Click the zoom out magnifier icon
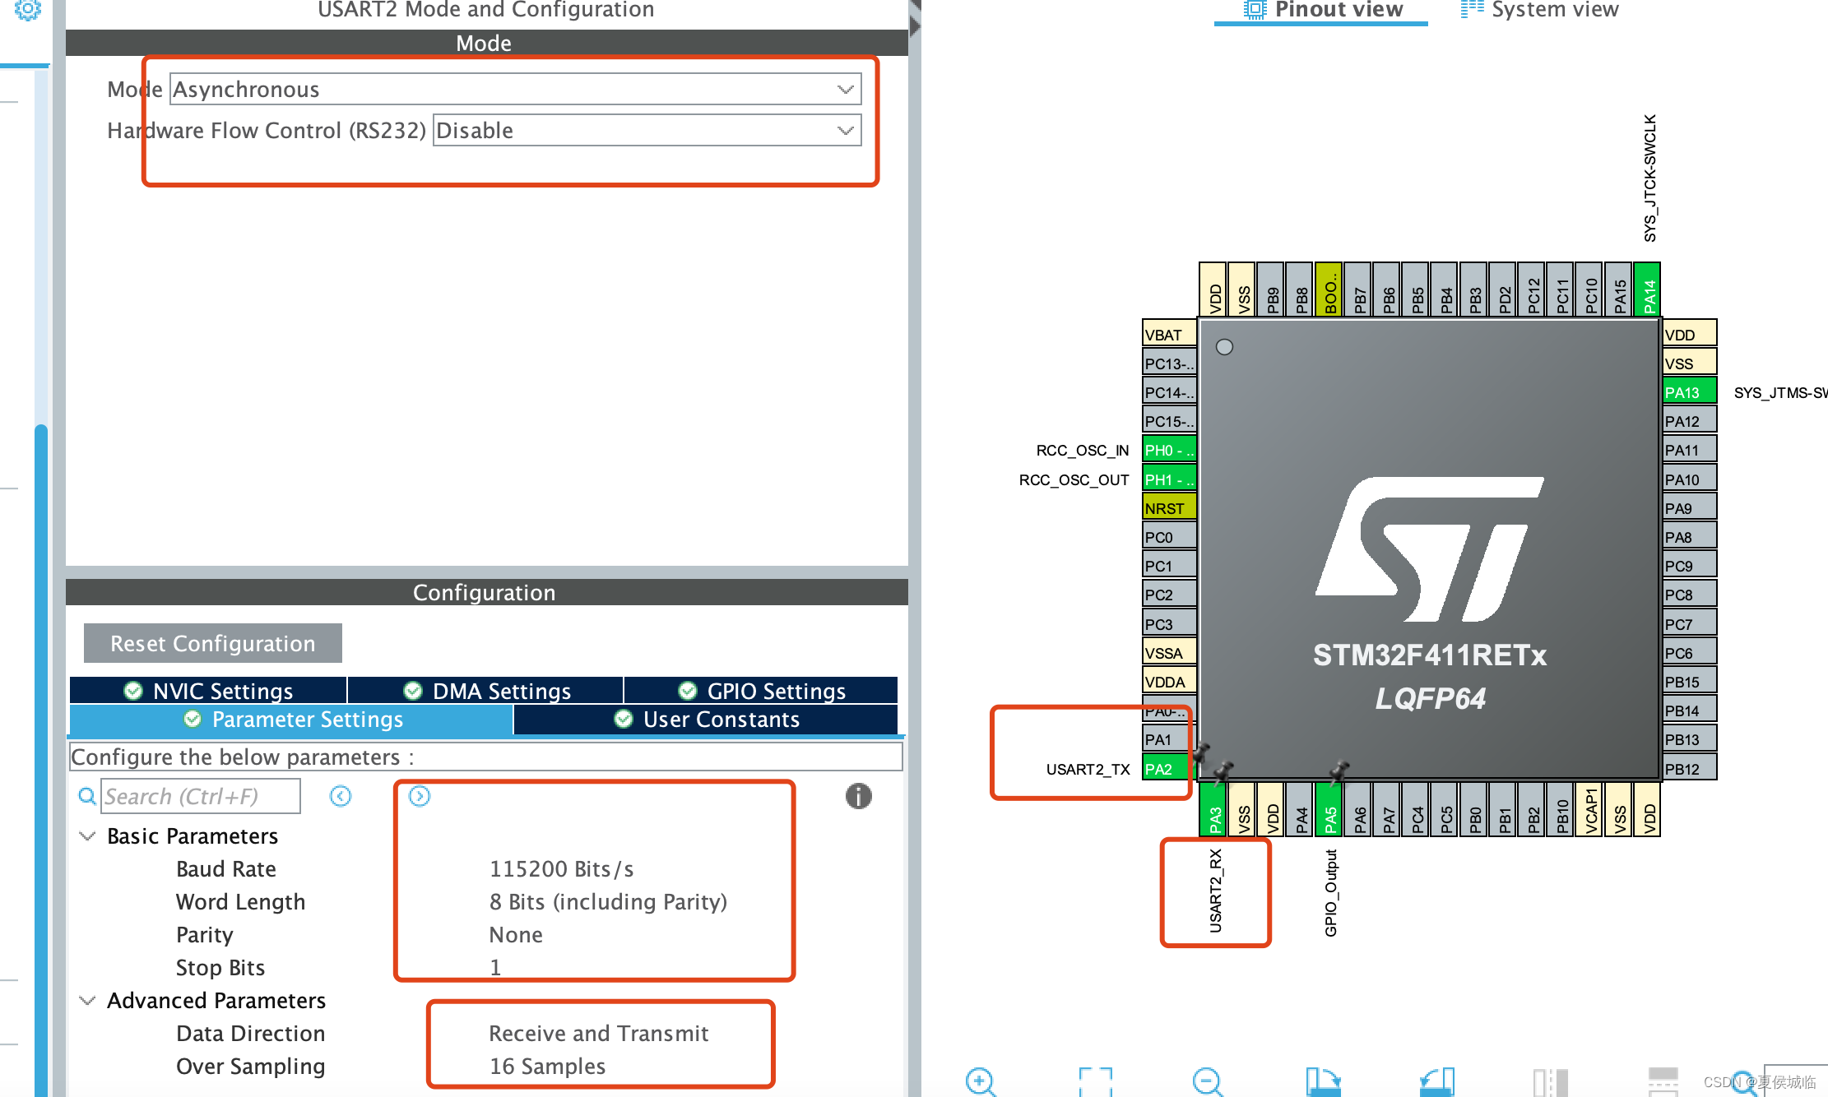The image size is (1828, 1097). [1207, 1081]
